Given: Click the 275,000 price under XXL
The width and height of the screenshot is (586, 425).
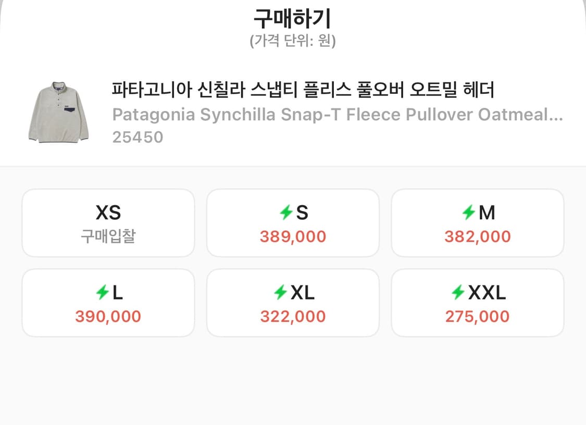Looking at the screenshot, I should [x=477, y=316].
